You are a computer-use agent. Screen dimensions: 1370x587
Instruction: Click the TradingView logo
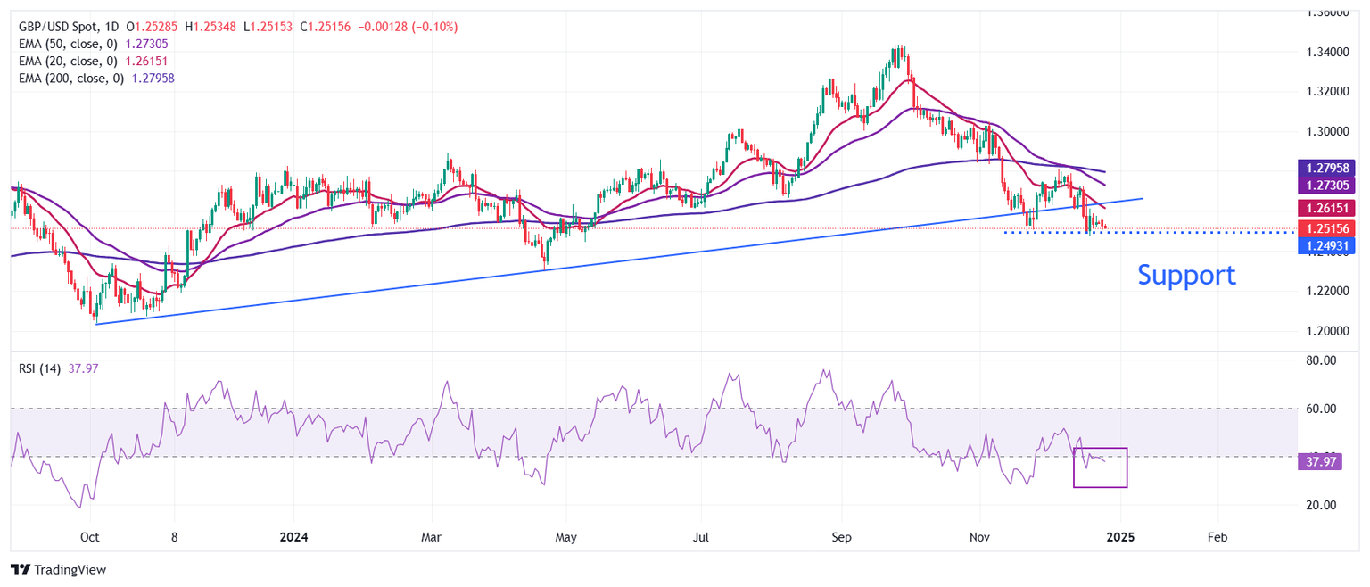pos(59,569)
